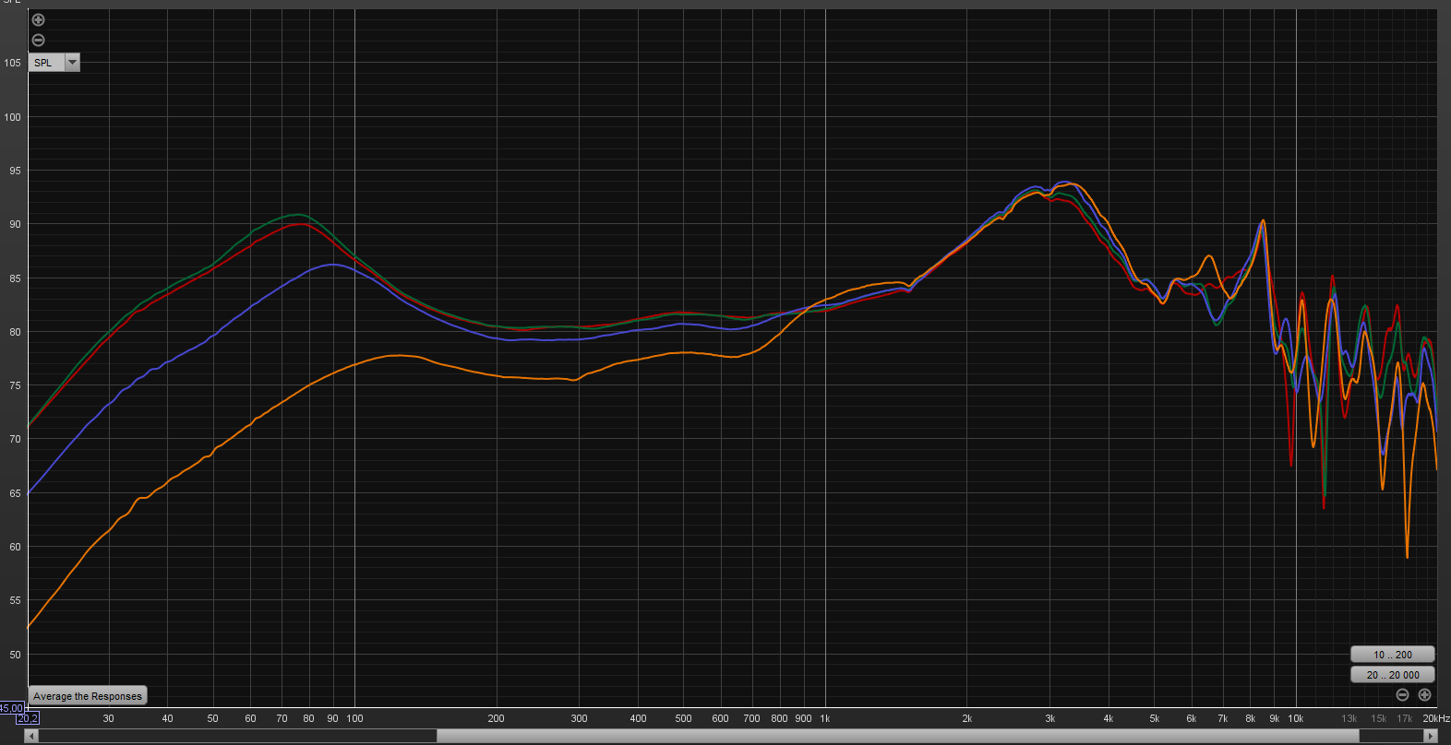Zoom in horizontally with bottom-right plus icon
The width and height of the screenshot is (1451, 745).
1424,694
